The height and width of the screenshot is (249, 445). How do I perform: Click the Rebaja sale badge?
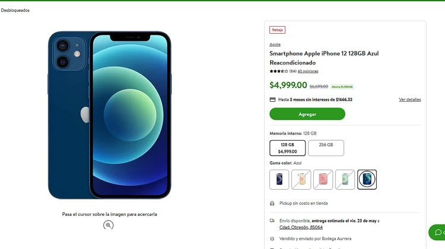pos(277,30)
